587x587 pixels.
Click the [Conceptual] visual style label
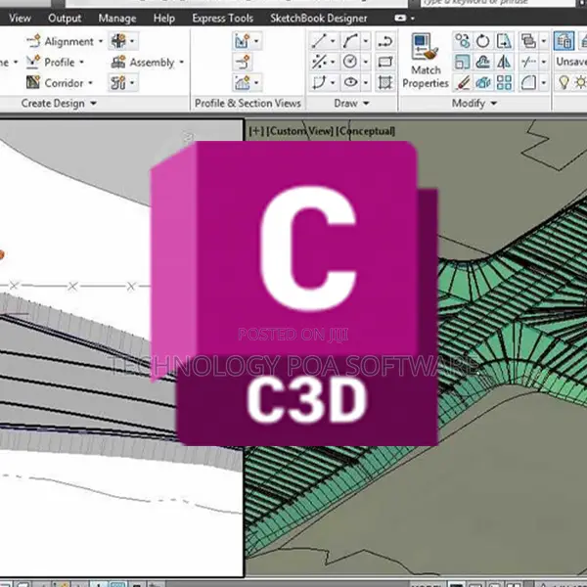365,131
